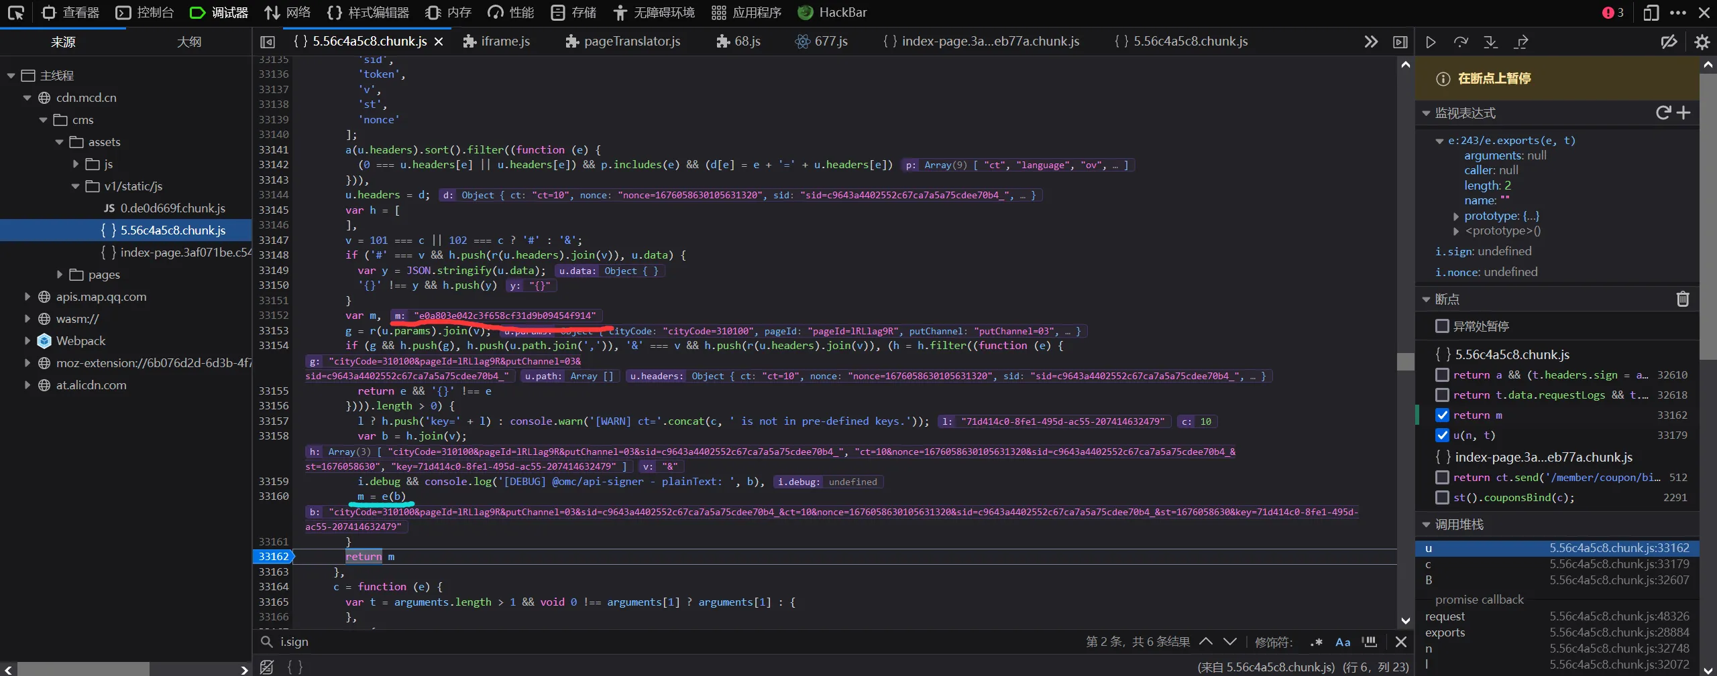
Task: Switch to the pageTranslator.js editor tab
Action: tap(623, 42)
